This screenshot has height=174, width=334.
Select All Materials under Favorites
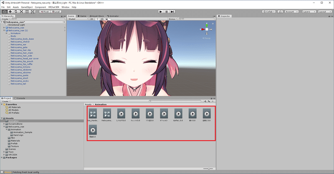15,107
